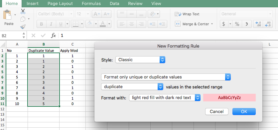Click the Borders icon
Viewport: 278px width, 130px height.
(76, 24)
